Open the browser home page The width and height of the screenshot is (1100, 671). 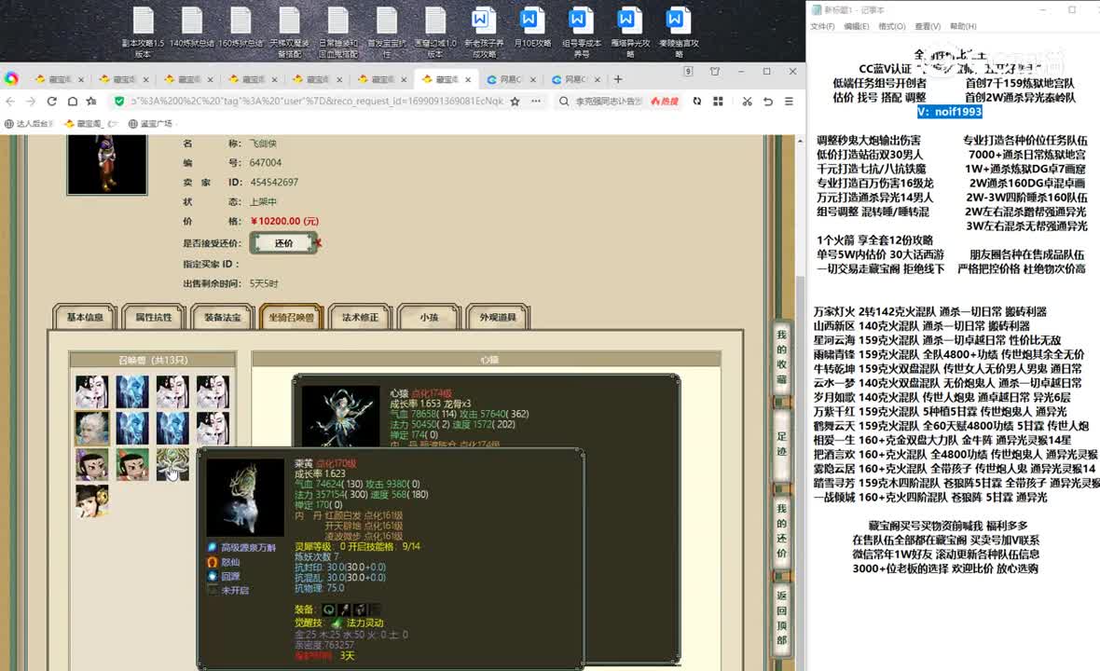(72, 101)
